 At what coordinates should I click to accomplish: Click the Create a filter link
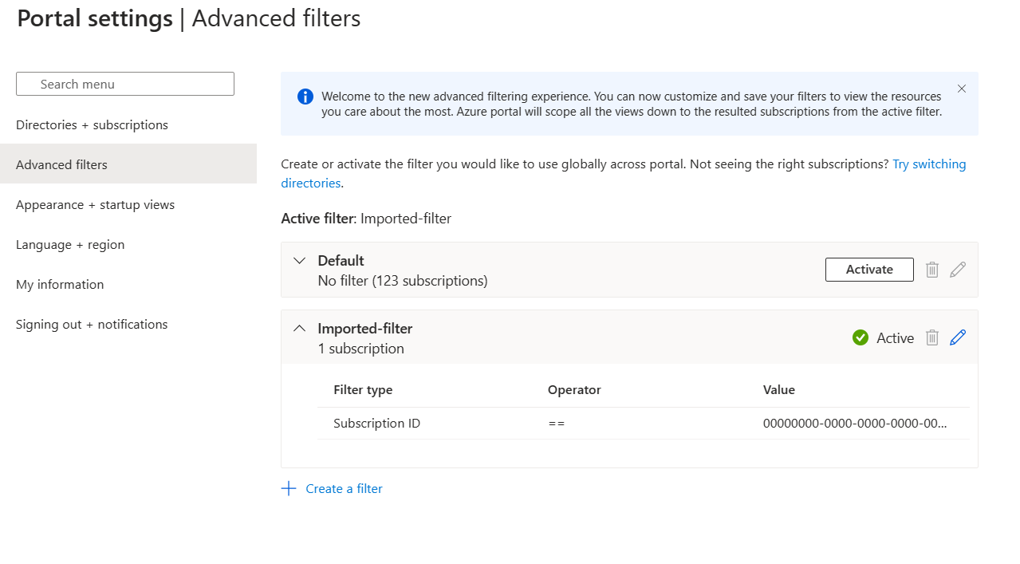point(344,488)
